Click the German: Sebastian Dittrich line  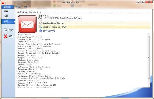click(x=38, y=53)
